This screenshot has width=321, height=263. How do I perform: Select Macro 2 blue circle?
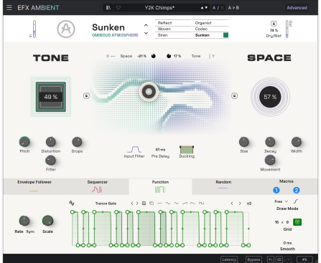[297, 190]
